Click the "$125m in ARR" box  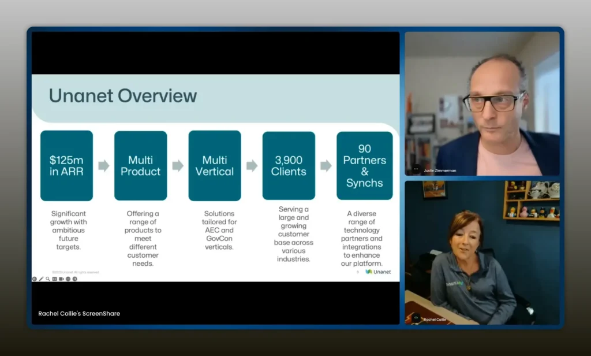66,166
